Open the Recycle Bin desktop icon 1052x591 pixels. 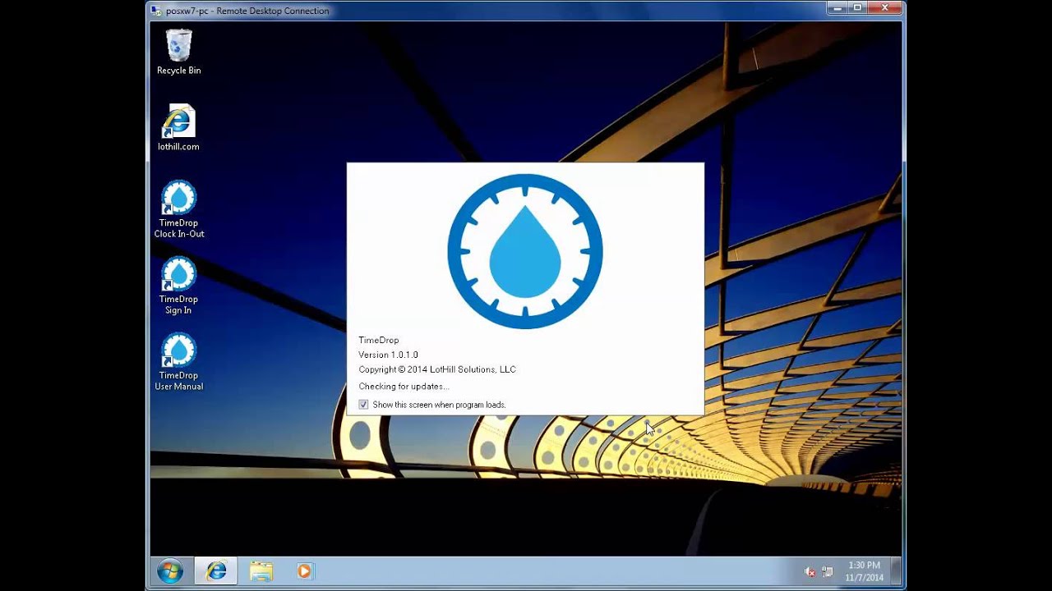click(178, 51)
